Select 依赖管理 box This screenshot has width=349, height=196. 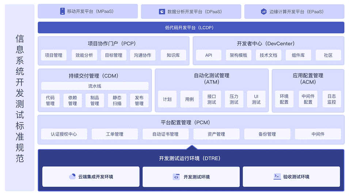click(73, 100)
